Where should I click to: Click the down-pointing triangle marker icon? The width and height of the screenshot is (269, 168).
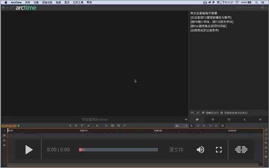(76, 125)
